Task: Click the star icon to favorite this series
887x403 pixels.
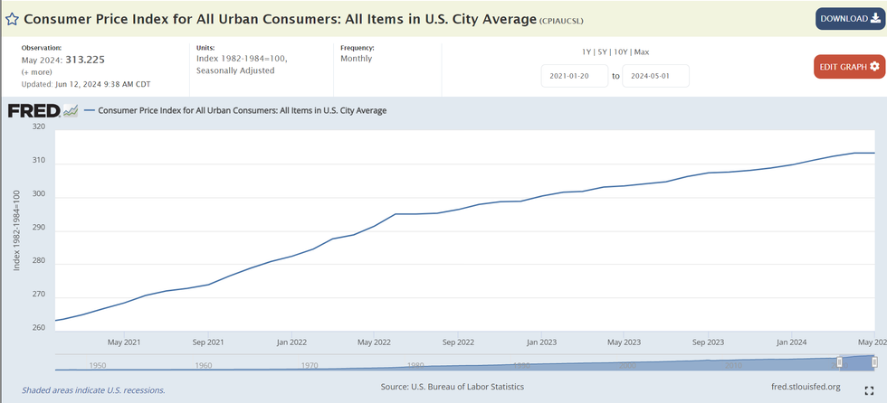Action: [13, 18]
